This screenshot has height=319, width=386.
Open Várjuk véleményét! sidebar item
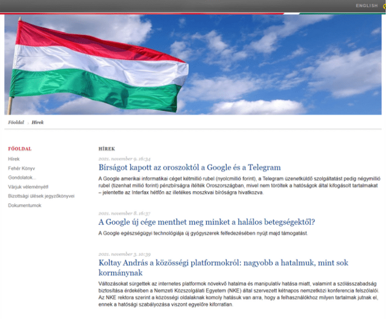pyautogui.click(x=28, y=187)
